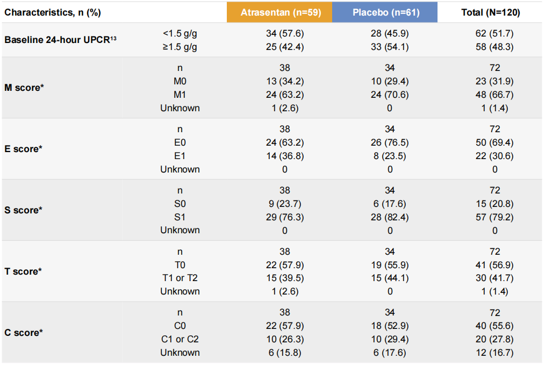Click the <1.5 g/g subcategory label

point(180,33)
